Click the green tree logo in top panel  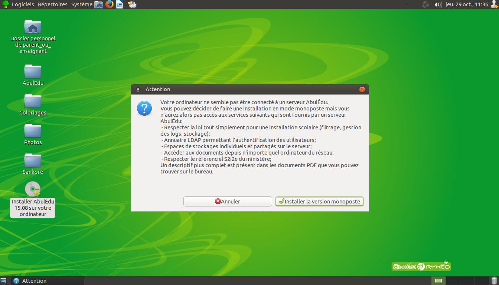pyautogui.click(x=6, y=4)
